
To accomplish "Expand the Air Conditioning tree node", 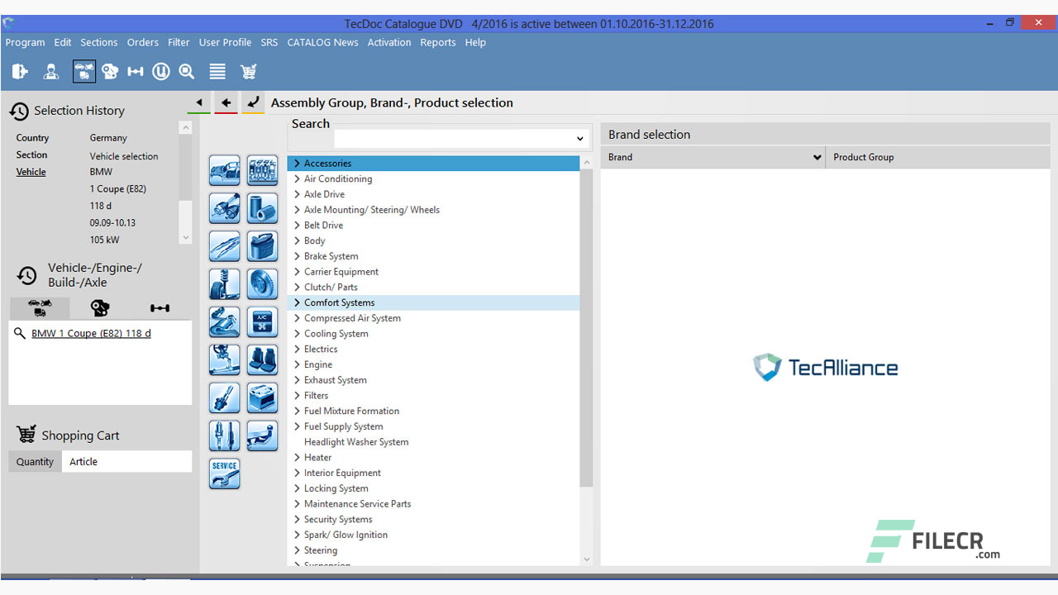I will [x=297, y=179].
